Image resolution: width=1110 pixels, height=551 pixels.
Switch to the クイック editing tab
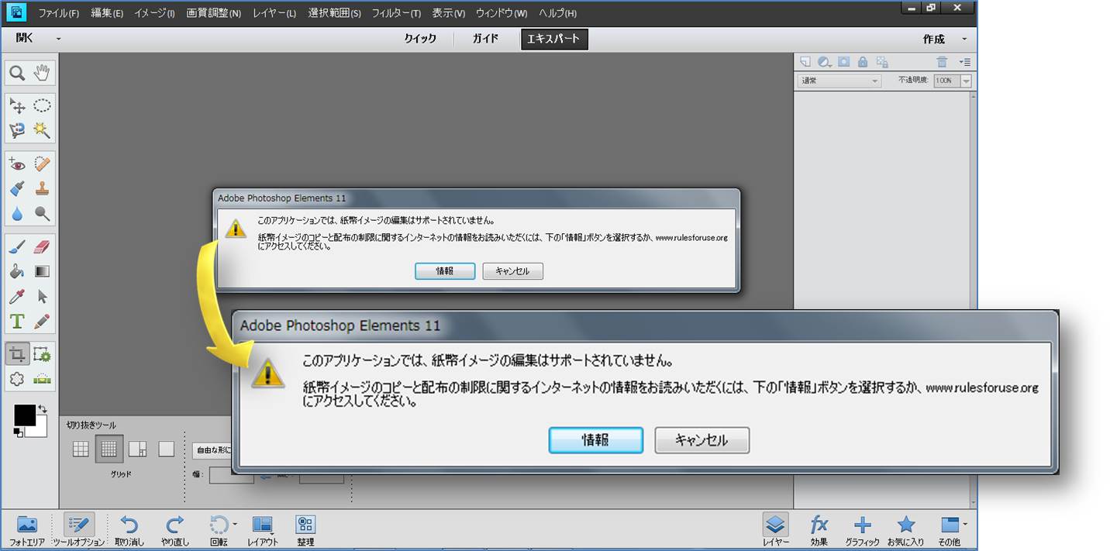click(x=420, y=39)
